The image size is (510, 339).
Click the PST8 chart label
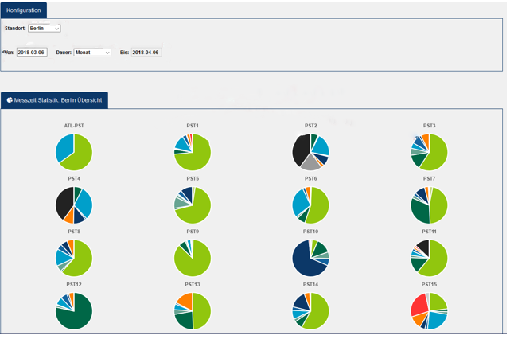click(74, 232)
